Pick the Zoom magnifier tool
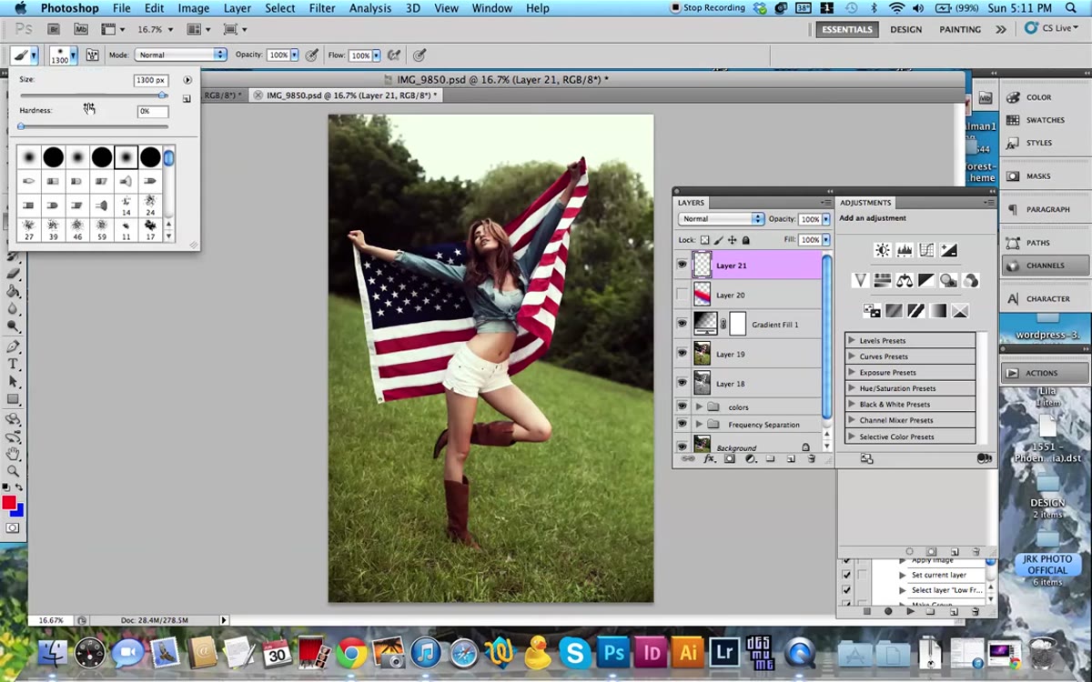The image size is (1092, 682). click(x=13, y=471)
